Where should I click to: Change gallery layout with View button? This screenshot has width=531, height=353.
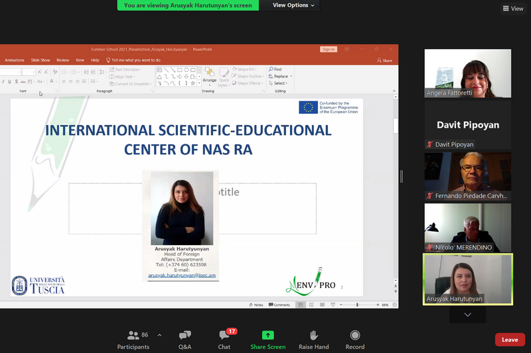pos(513,9)
